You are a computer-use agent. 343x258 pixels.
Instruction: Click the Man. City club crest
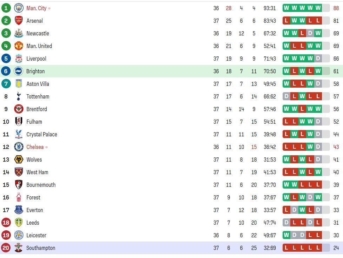pyautogui.click(x=19, y=8)
